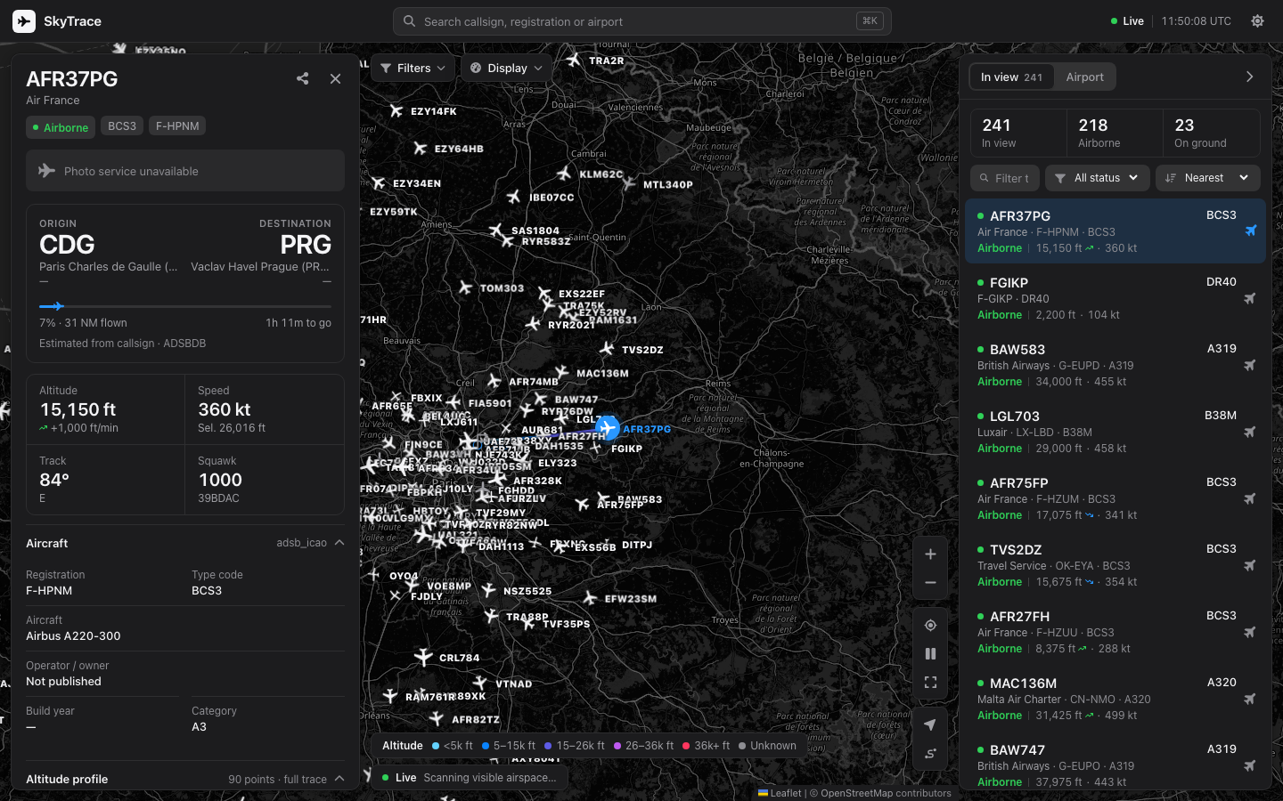The image size is (1283, 801).
Task: Focus the callsign search field
Action: (641, 21)
